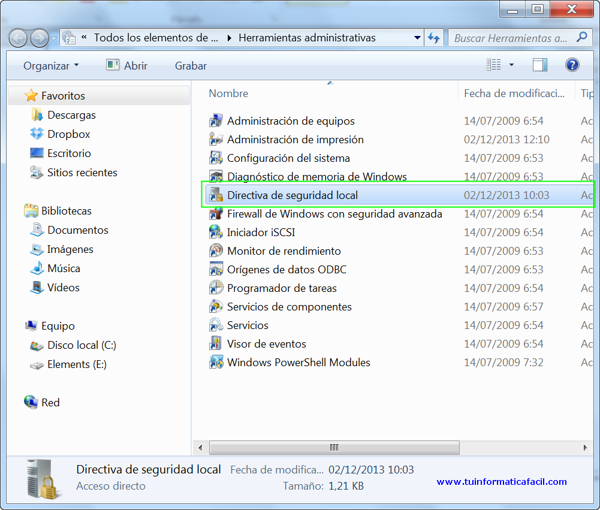The height and width of the screenshot is (510, 600).
Task: Click the 'Programador de tareas' name
Action: tap(282, 288)
